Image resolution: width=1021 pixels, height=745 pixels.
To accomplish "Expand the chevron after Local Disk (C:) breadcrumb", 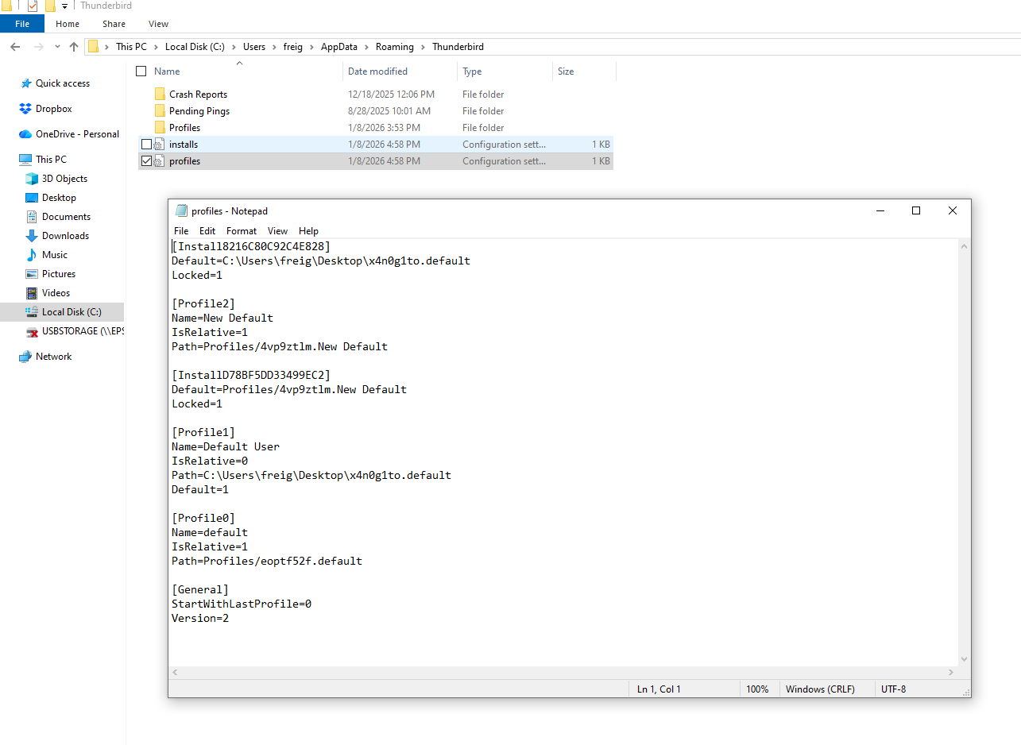I will [235, 47].
